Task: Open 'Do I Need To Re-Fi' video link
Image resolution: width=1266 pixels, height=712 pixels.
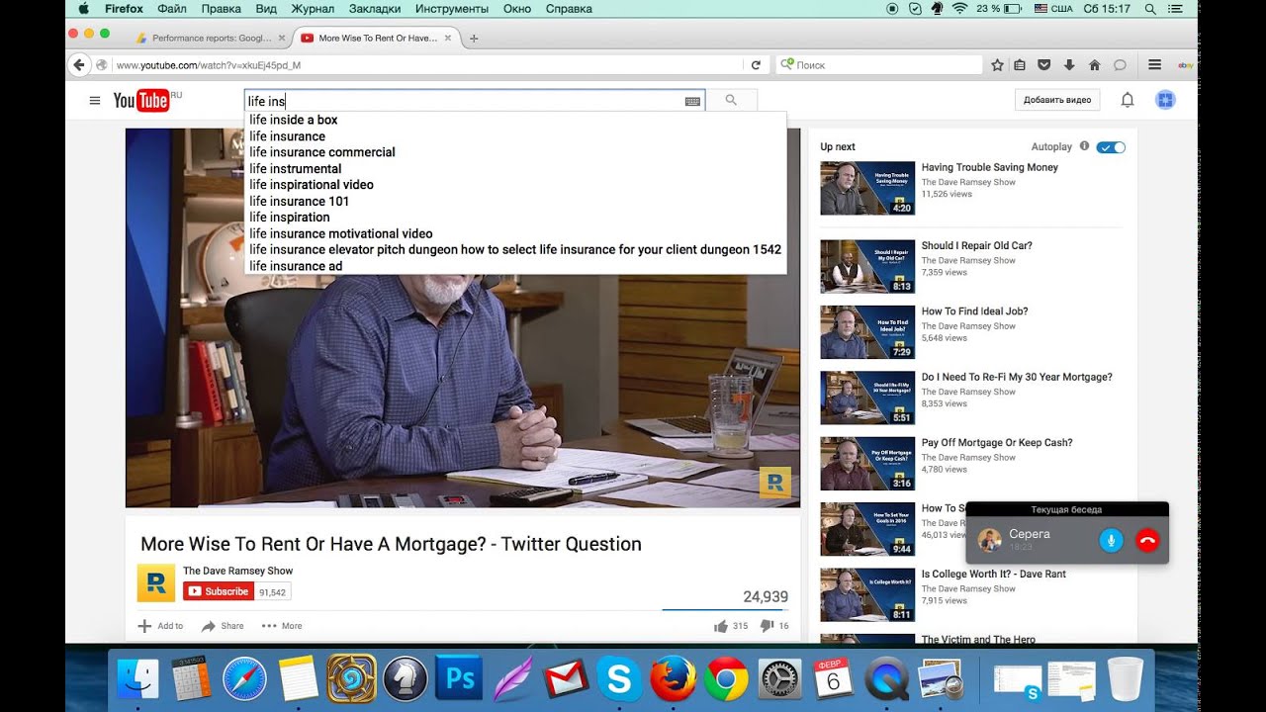Action: click(x=1017, y=377)
